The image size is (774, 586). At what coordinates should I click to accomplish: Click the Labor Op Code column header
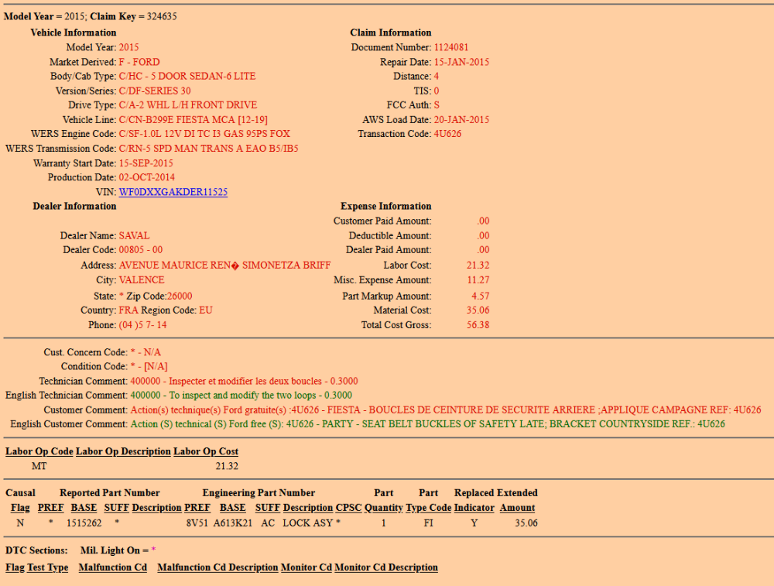click(x=39, y=451)
